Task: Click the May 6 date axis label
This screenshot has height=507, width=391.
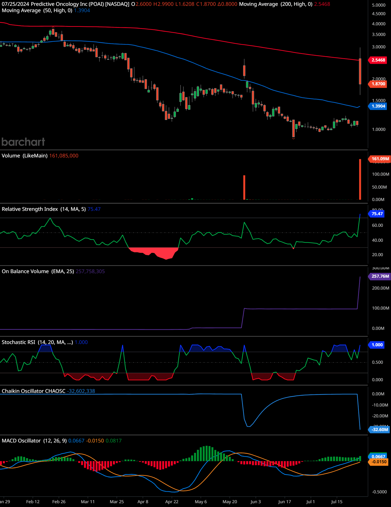Action: 201,502
